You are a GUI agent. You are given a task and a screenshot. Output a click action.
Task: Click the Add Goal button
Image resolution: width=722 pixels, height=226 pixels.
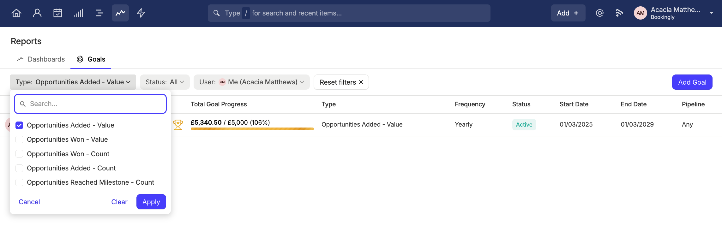[692, 82]
